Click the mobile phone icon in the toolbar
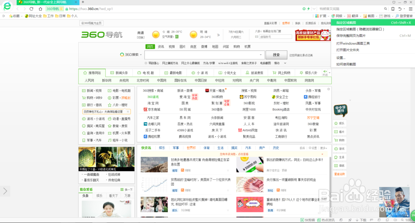 [393, 9]
